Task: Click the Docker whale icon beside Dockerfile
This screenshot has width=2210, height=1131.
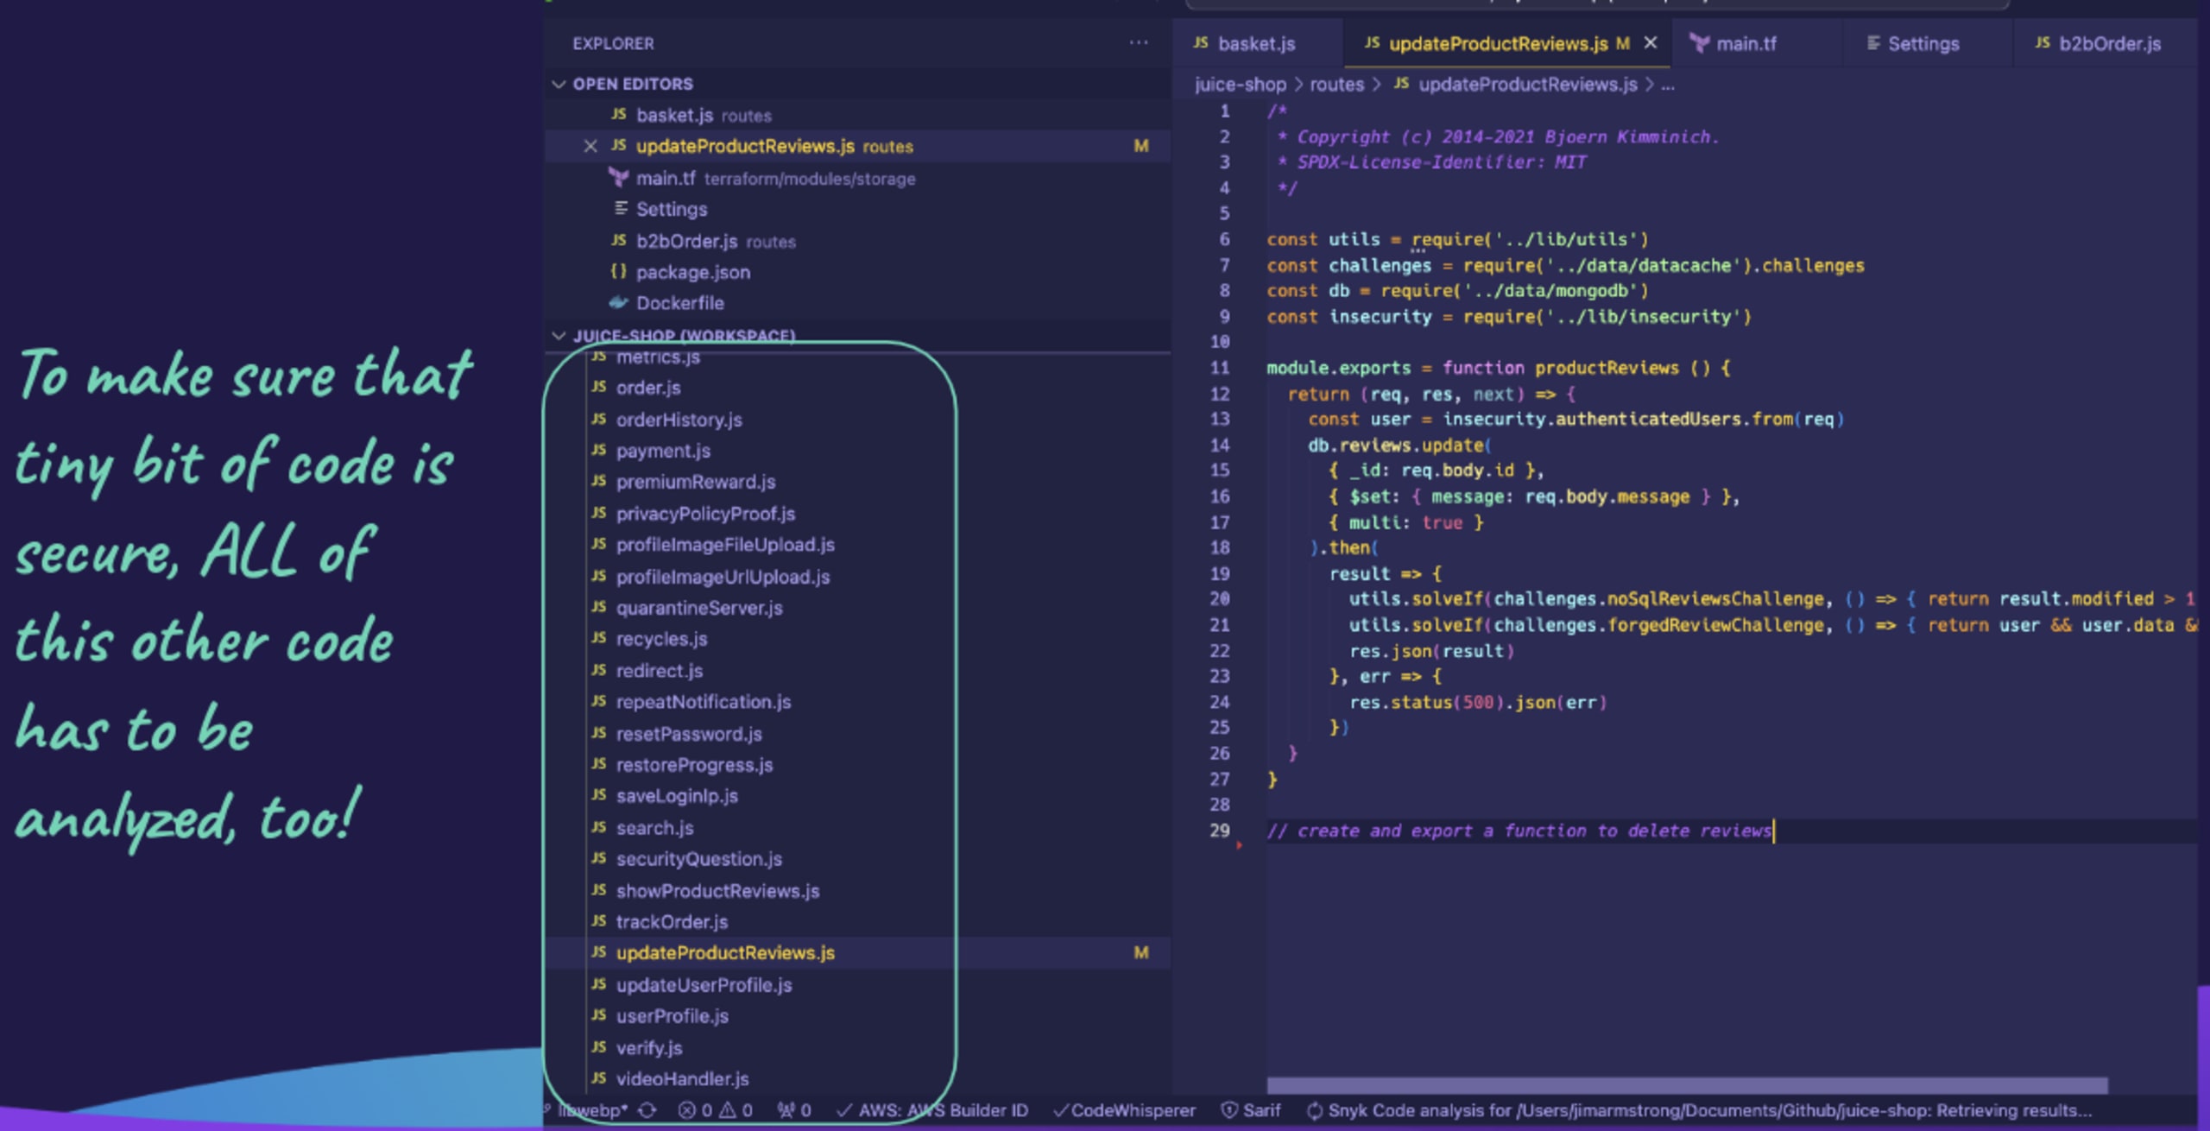Action: [x=618, y=303]
